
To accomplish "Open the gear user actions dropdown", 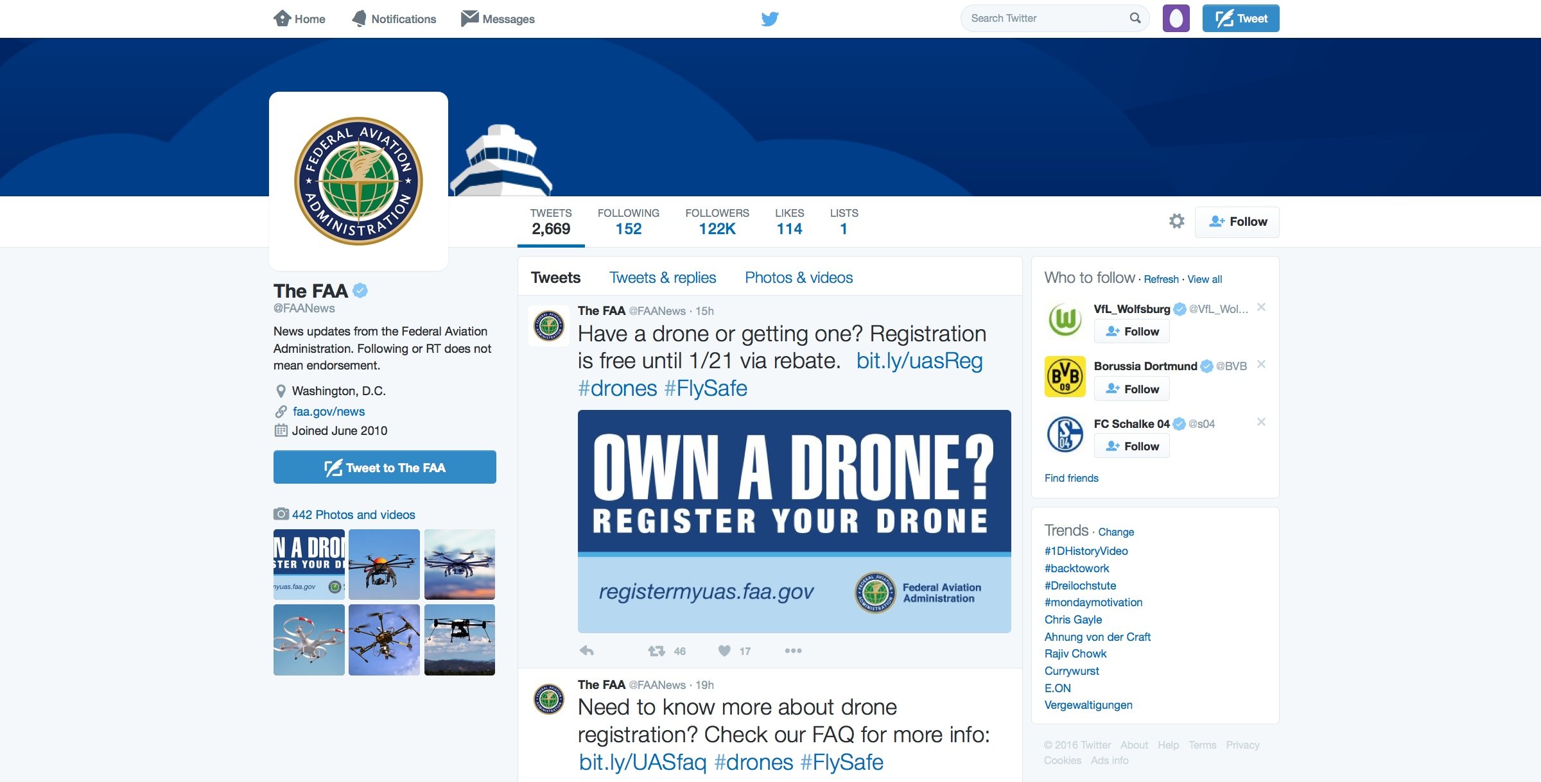I will coord(1176,221).
